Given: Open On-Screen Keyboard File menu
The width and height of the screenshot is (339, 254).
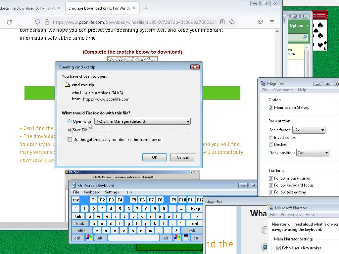Looking at the screenshot, I should 76,192.
